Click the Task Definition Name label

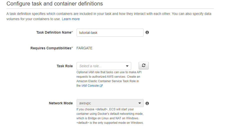pyautogui.click(x=55, y=32)
